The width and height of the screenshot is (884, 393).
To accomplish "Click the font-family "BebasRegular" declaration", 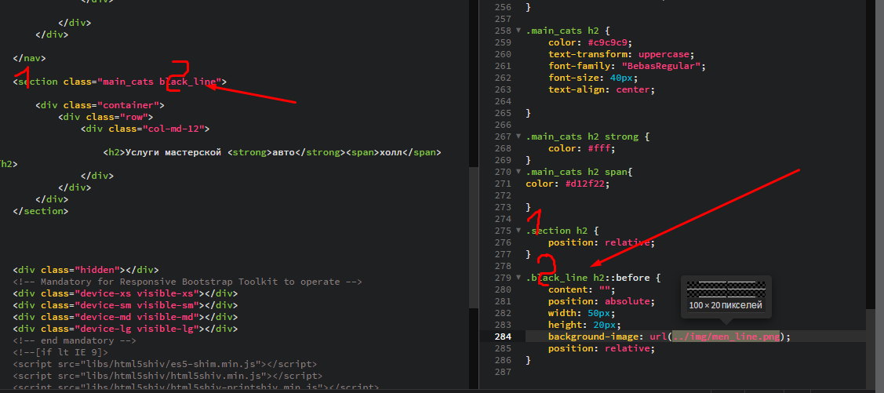I will [x=627, y=66].
